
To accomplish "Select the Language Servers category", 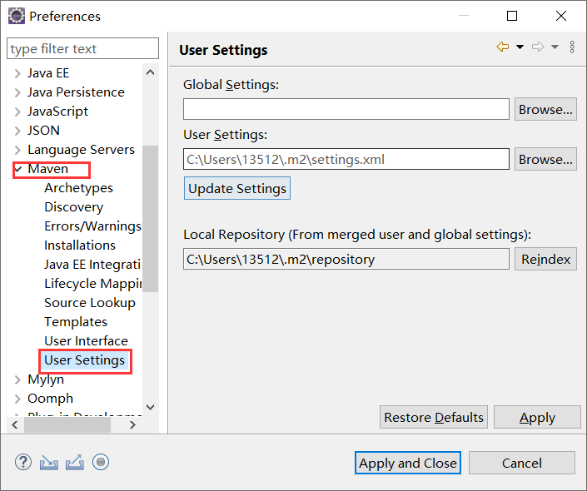I will tap(81, 150).
